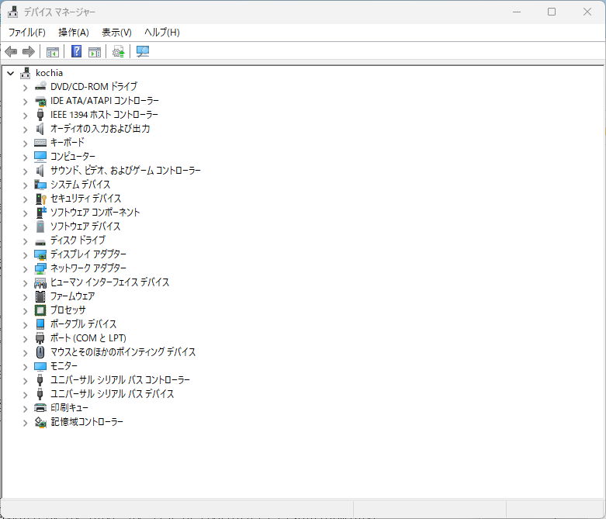Click the ポート (COM と LPT) connector icon
This screenshot has width=606, height=519.
pos(40,338)
